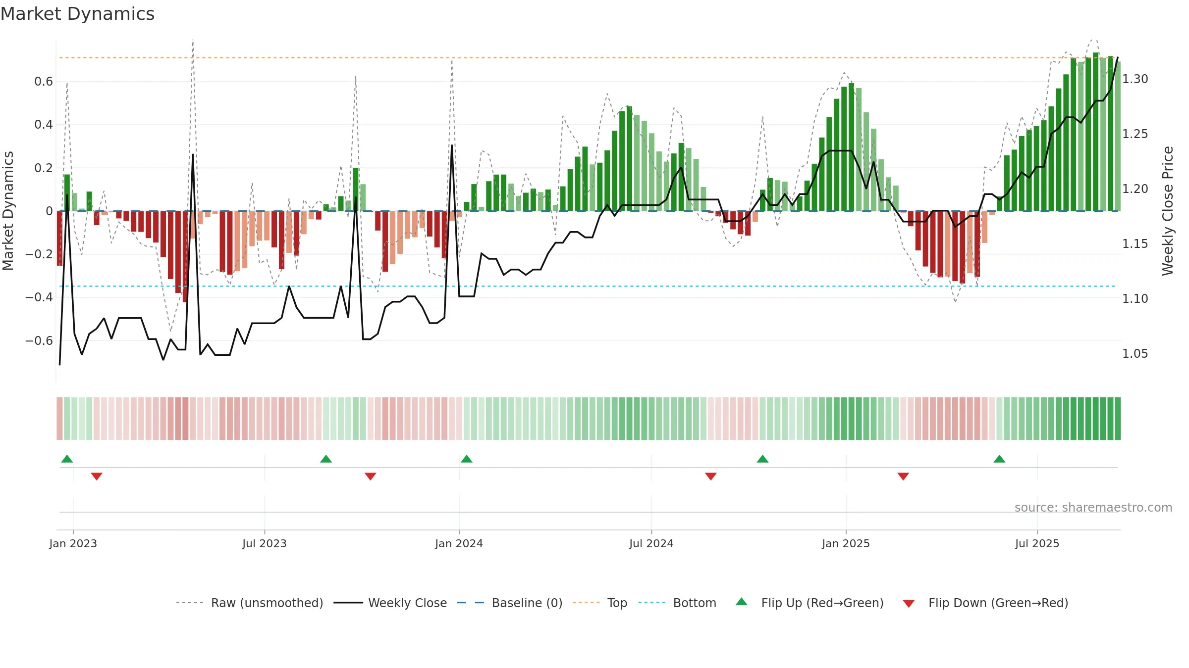Toggle the Baseline (0) legend entry
Image resolution: width=1189 pixels, height=668 pixels.
click(x=509, y=603)
